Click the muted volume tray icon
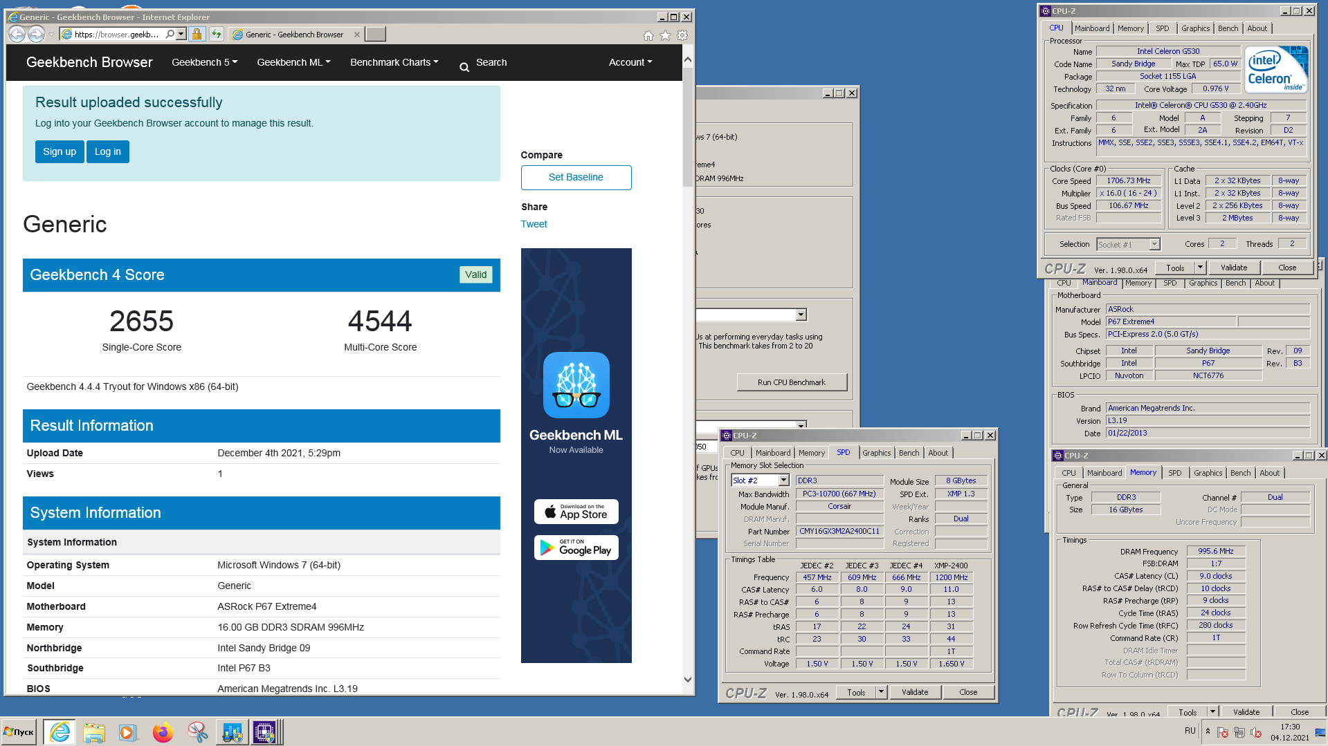The image size is (1328, 746). [1256, 732]
